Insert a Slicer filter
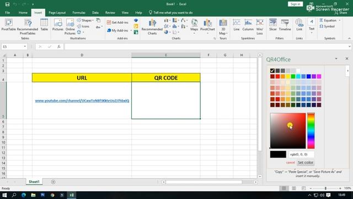 pyautogui.click(x=273, y=25)
